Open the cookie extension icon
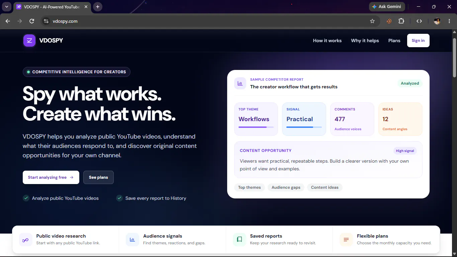 click(389, 21)
